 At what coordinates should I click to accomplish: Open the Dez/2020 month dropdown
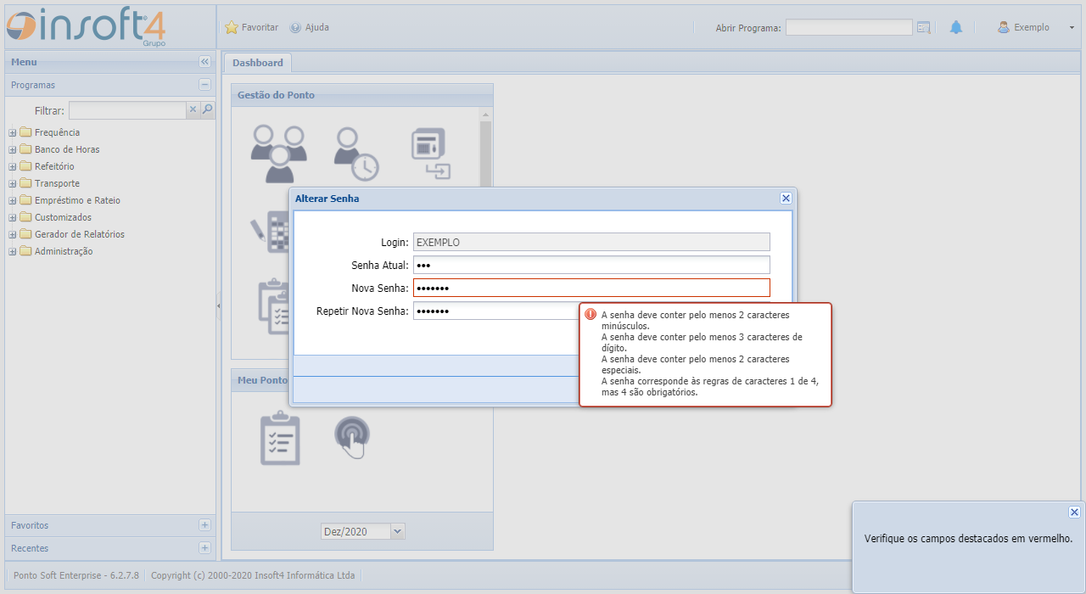398,531
